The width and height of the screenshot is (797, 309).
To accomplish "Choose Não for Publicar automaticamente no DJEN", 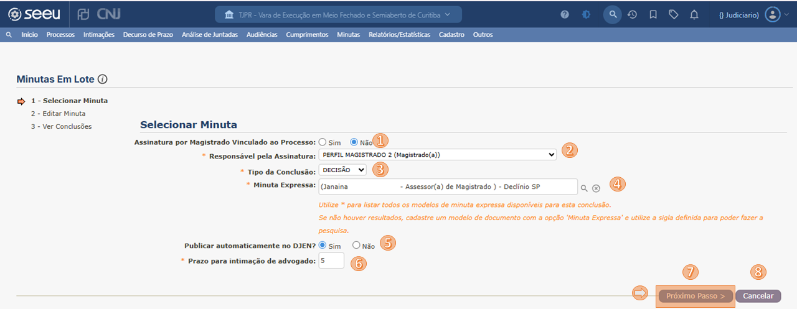I will (356, 246).
